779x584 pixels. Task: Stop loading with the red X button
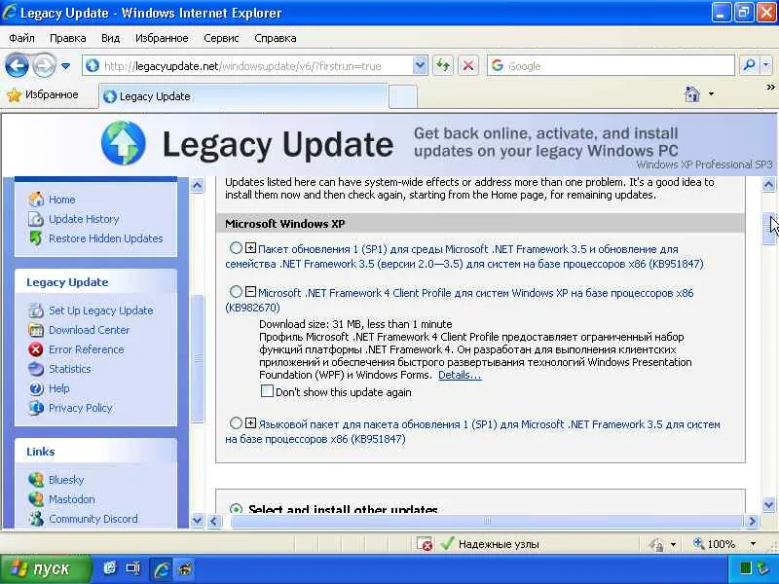pyautogui.click(x=467, y=65)
